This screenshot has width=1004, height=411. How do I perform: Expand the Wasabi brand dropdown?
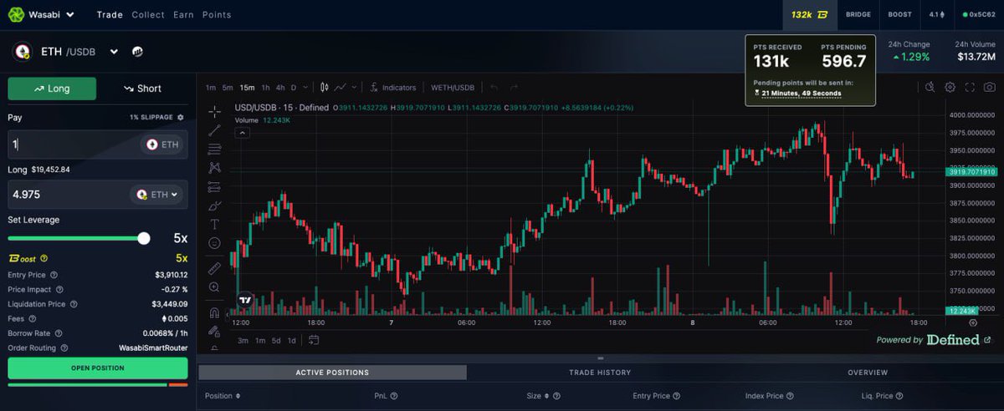pos(70,15)
